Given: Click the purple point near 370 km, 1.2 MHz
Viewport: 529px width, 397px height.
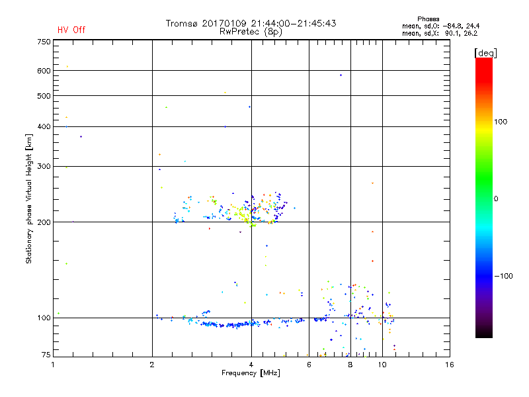Looking at the screenshot, I should click(x=81, y=137).
